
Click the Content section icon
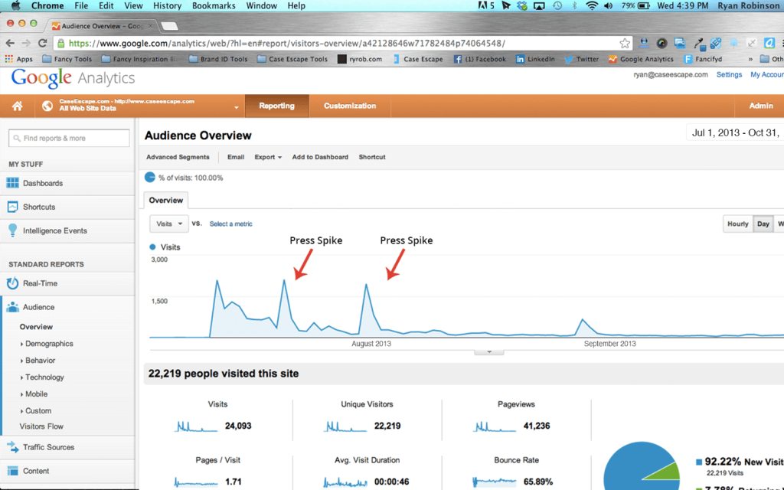tap(12, 471)
